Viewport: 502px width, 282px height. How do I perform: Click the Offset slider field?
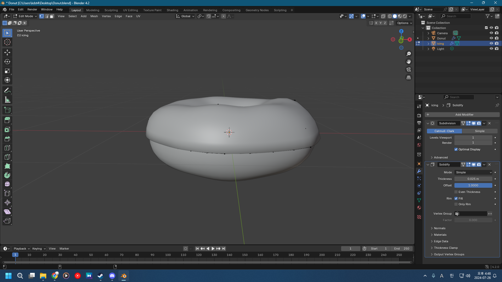tap(473, 185)
